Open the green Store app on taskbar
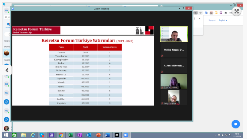Viewport: 247px width, 139px height. coord(14,135)
